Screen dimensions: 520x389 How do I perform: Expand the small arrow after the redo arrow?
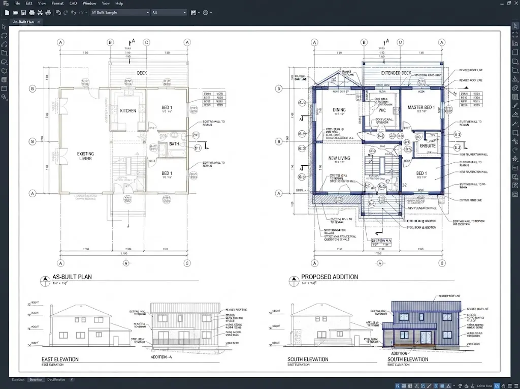(x=86, y=13)
